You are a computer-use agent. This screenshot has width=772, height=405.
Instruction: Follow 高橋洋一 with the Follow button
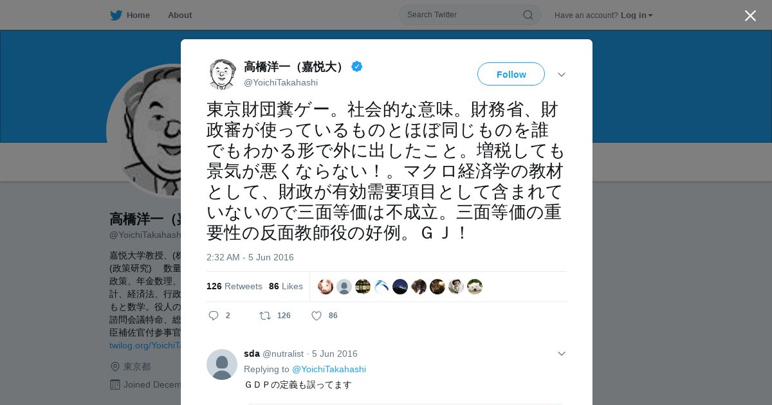[x=511, y=74]
